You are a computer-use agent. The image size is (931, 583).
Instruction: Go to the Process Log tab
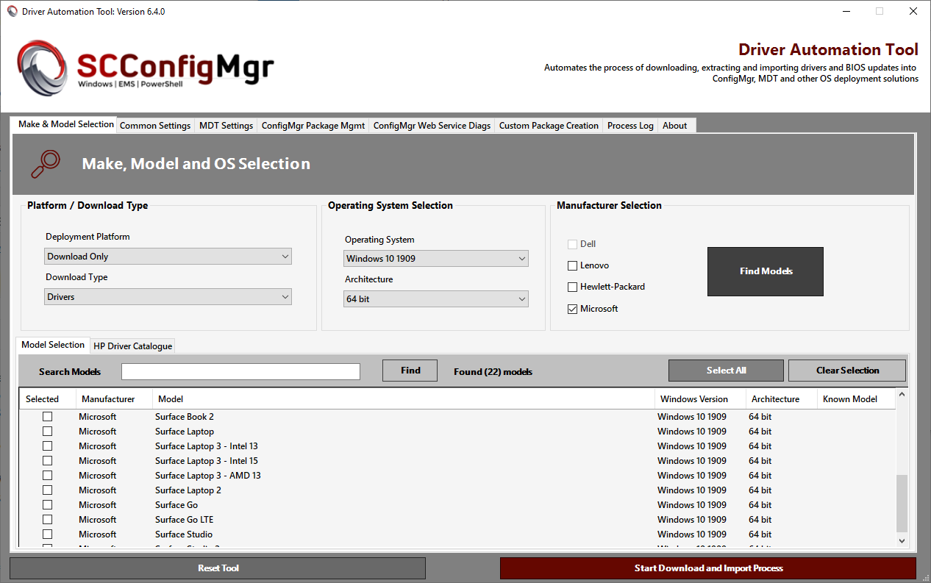(x=629, y=125)
